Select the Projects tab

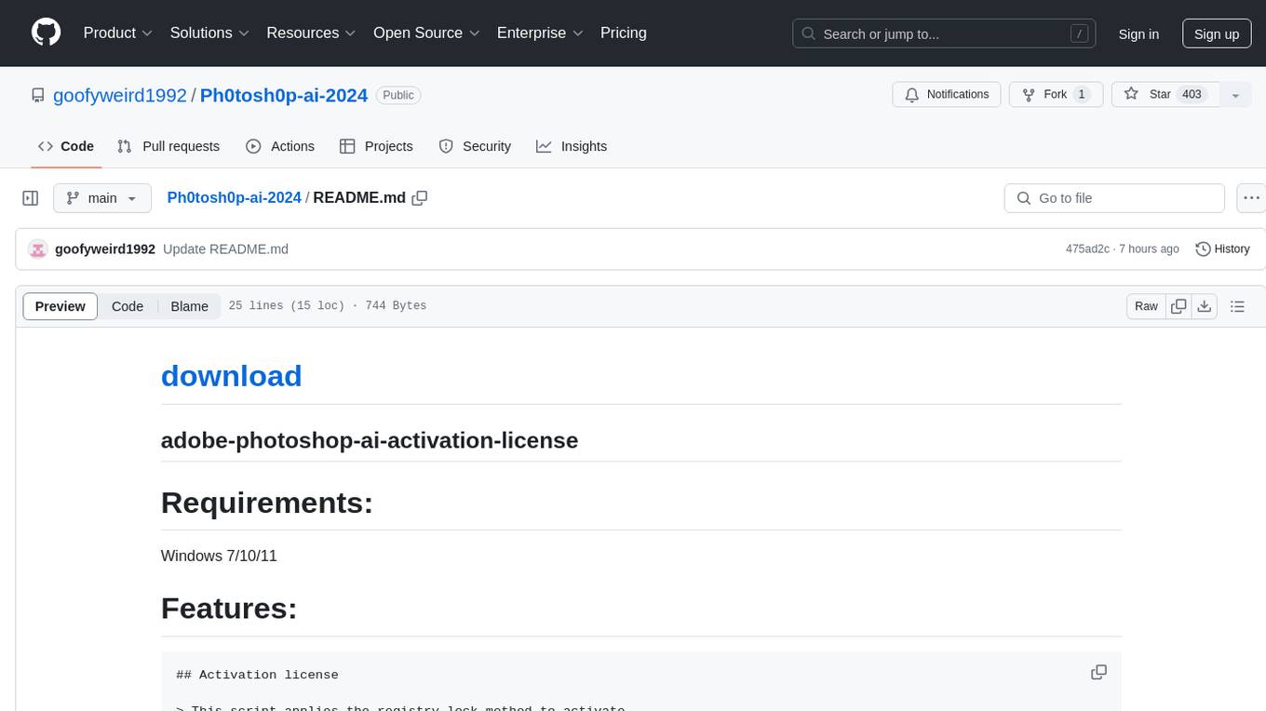[376, 146]
